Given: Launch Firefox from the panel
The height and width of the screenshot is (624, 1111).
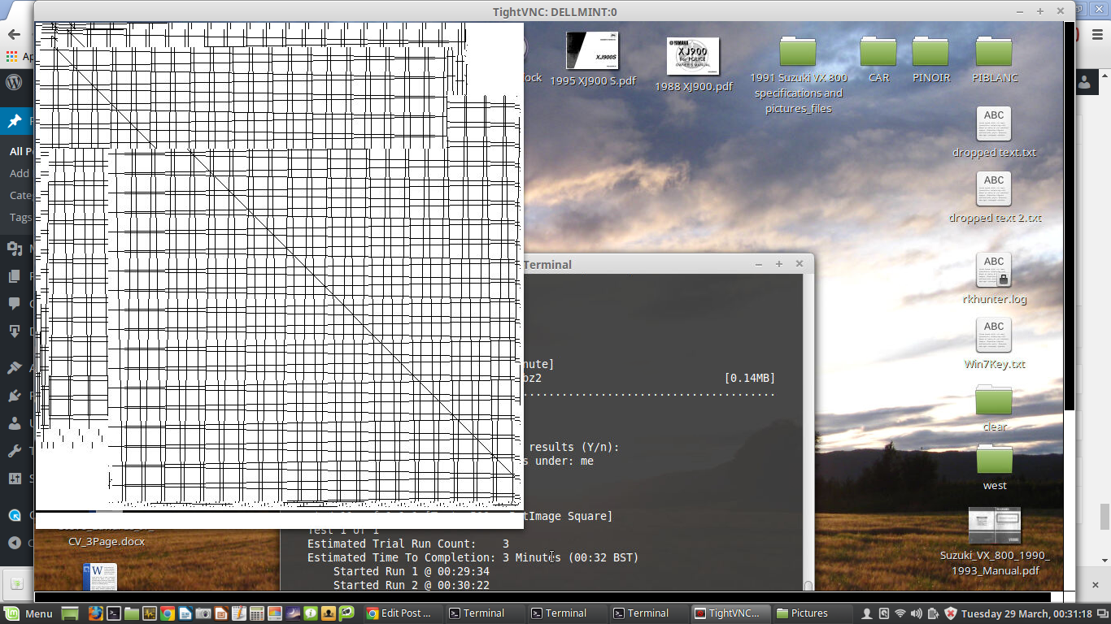Looking at the screenshot, I should tap(95, 613).
